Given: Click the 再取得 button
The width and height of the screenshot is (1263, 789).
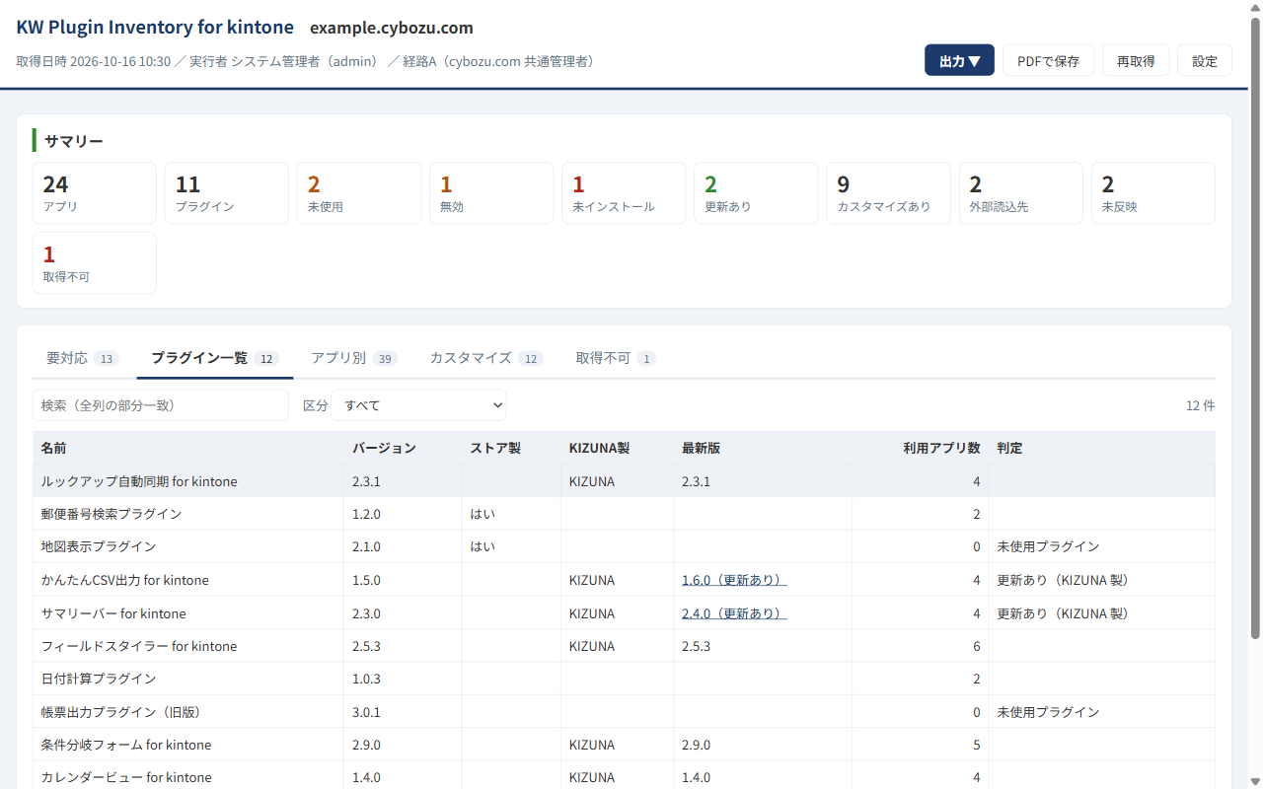Looking at the screenshot, I should tap(1136, 60).
